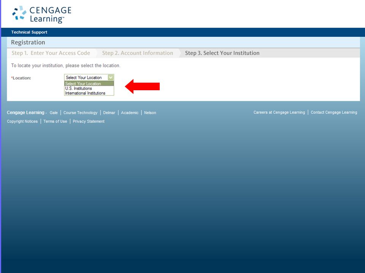365x273 pixels.
Task: Visit the Delmar footer link
Action: [109, 113]
